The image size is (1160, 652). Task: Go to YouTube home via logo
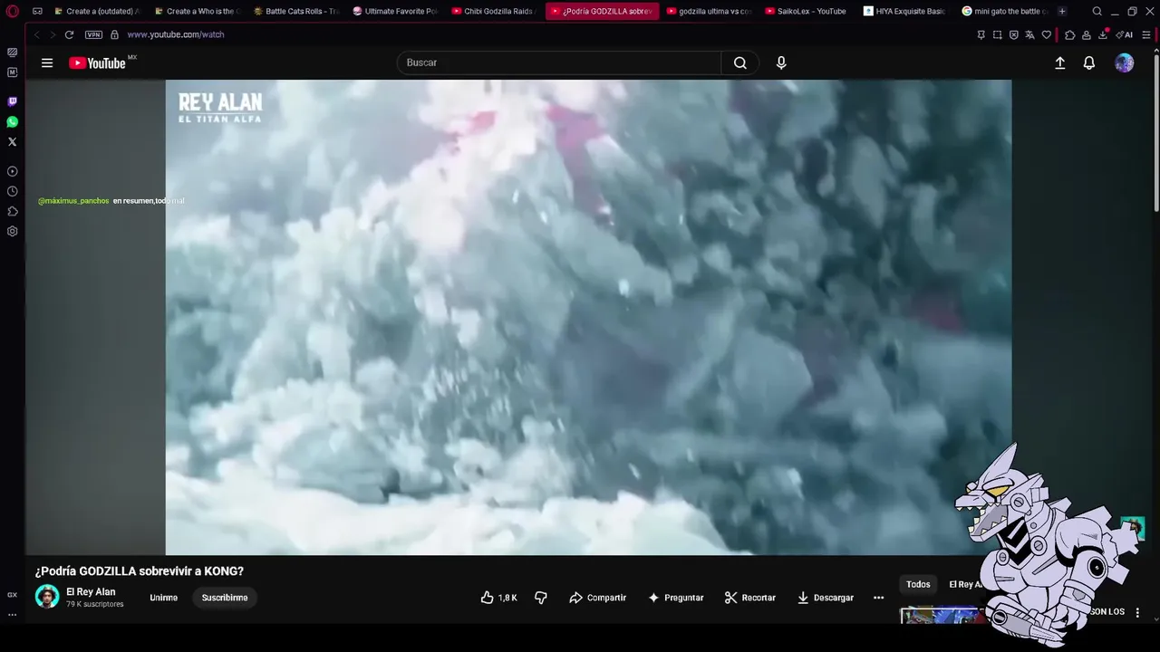click(x=97, y=62)
